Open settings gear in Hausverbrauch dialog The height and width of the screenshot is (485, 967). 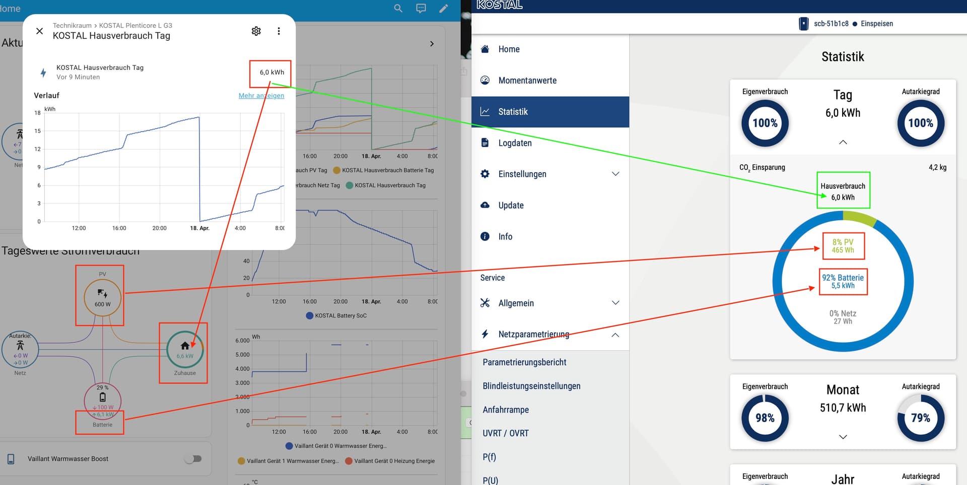pos(256,31)
